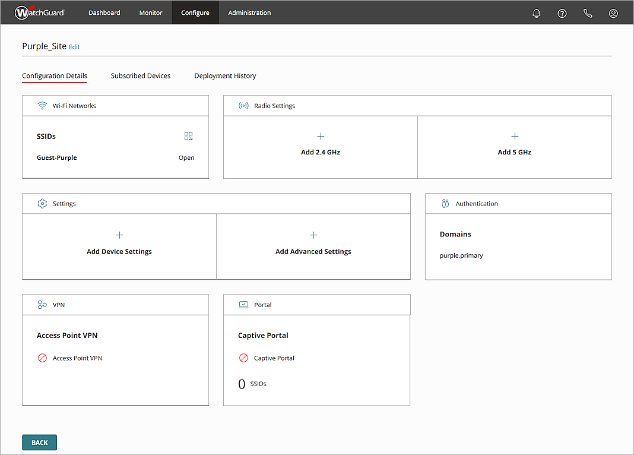Open the Deployment History tab
Viewport: 634px width, 455px height.
pos(225,75)
